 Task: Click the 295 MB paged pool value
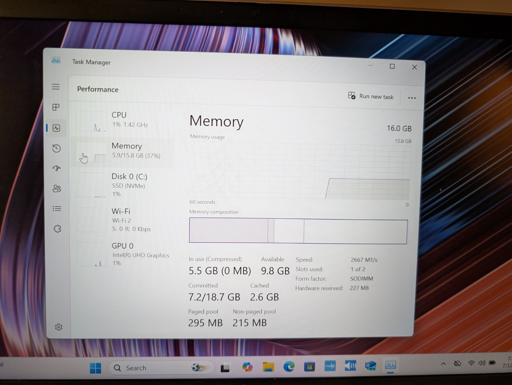coord(205,323)
